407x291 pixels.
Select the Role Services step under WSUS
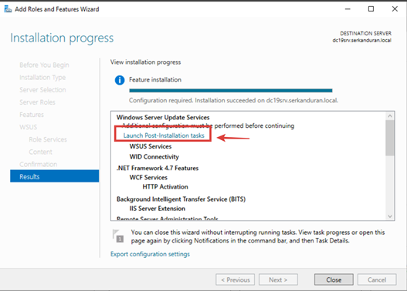point(48,139)
